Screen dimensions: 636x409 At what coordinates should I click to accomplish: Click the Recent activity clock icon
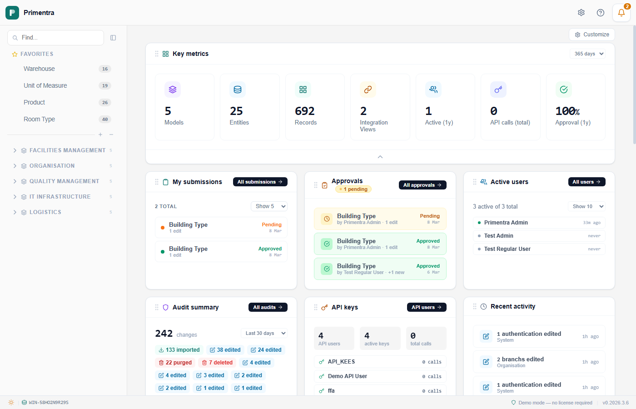point(483,306)
